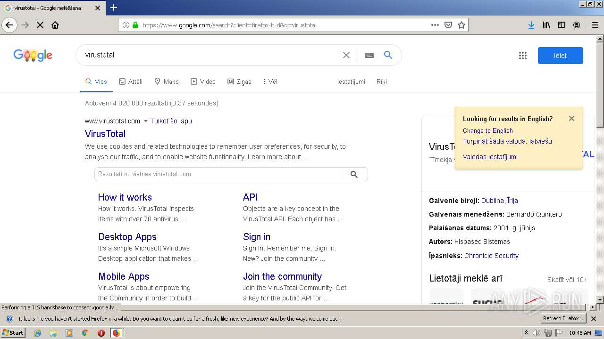Open the on-screen keyboard input tool
Screen dimensions: 604x339
(x=369, y=55)
